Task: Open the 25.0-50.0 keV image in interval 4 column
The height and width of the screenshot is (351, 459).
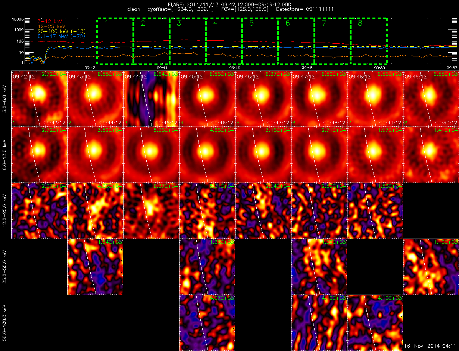Action: [x=207, y=266]
